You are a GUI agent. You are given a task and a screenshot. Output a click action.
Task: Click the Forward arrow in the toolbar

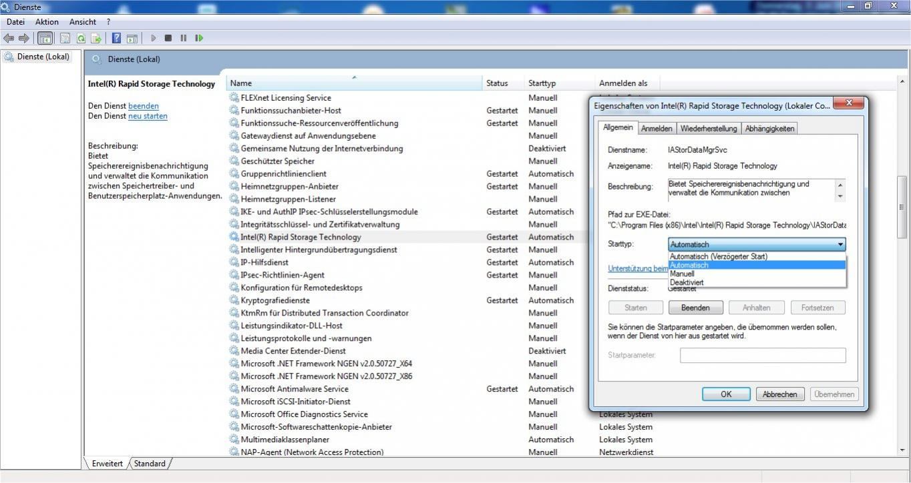(x=24, y=38)
